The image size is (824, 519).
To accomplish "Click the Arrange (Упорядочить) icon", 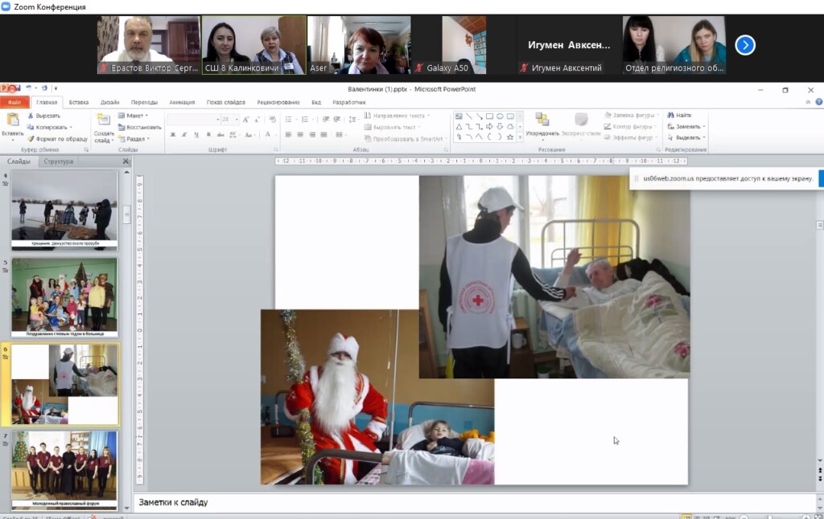I will (x=542, y=120).
